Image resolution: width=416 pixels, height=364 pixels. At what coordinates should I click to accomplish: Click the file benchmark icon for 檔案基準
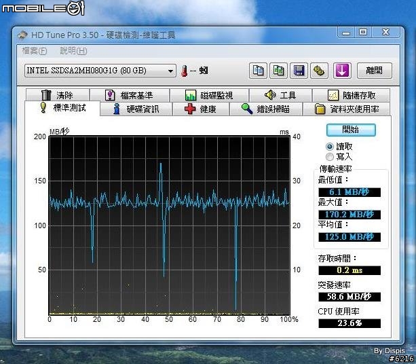coord(110,95)
